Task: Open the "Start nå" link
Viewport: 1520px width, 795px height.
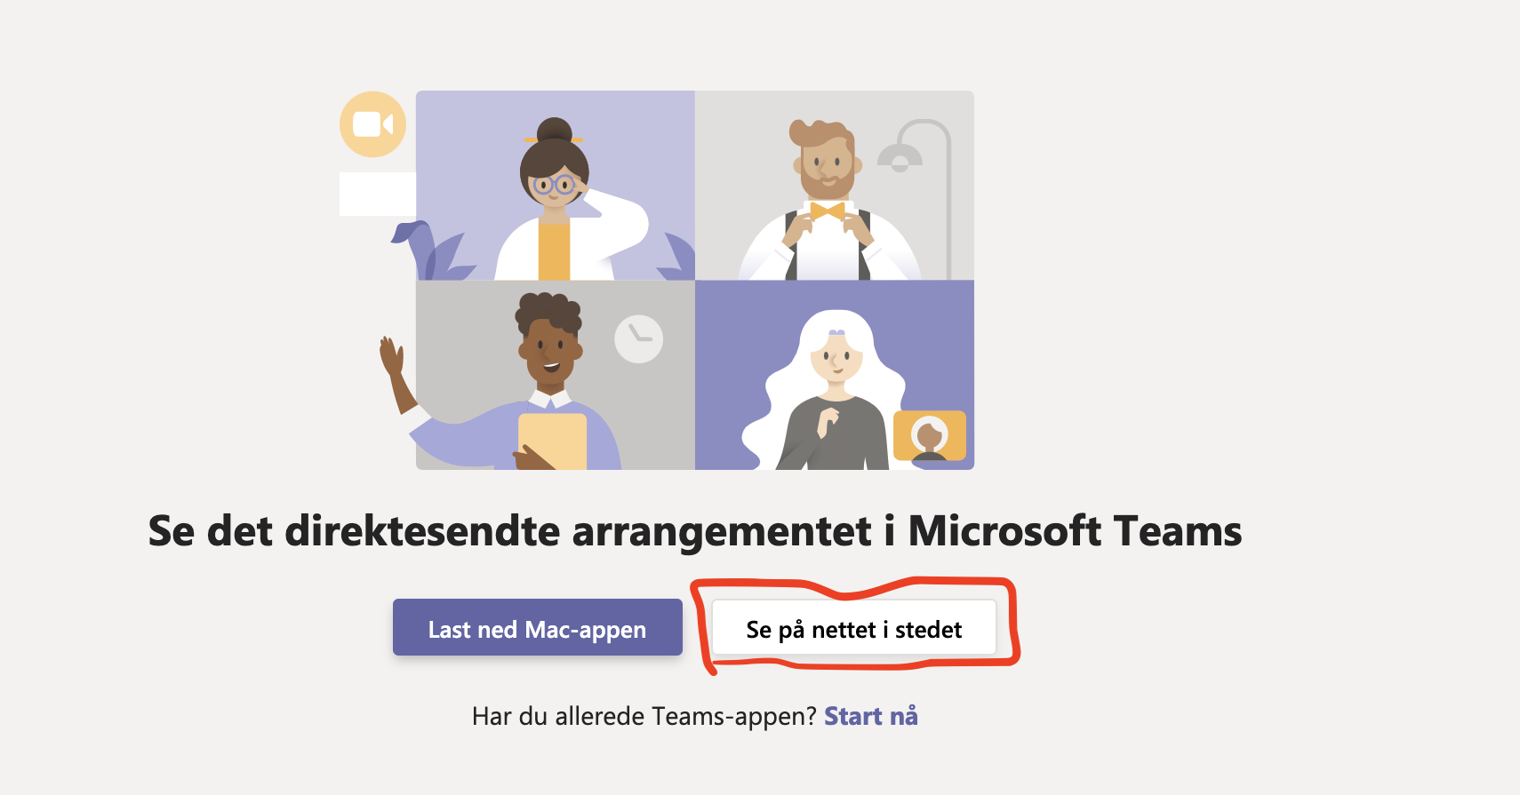Action: pos(871,716)
